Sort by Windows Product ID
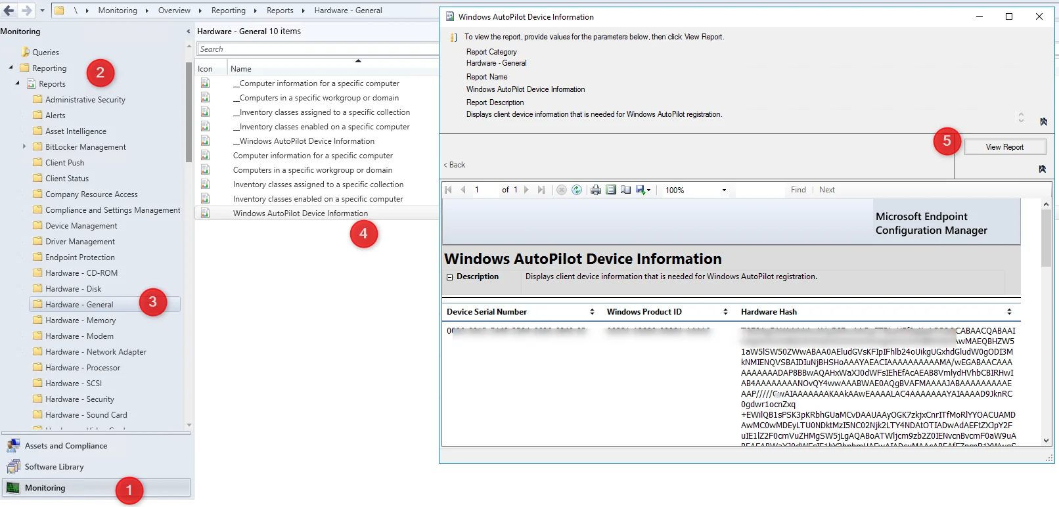The height and width of the screenshot is (507, 1059). point(725,312)
